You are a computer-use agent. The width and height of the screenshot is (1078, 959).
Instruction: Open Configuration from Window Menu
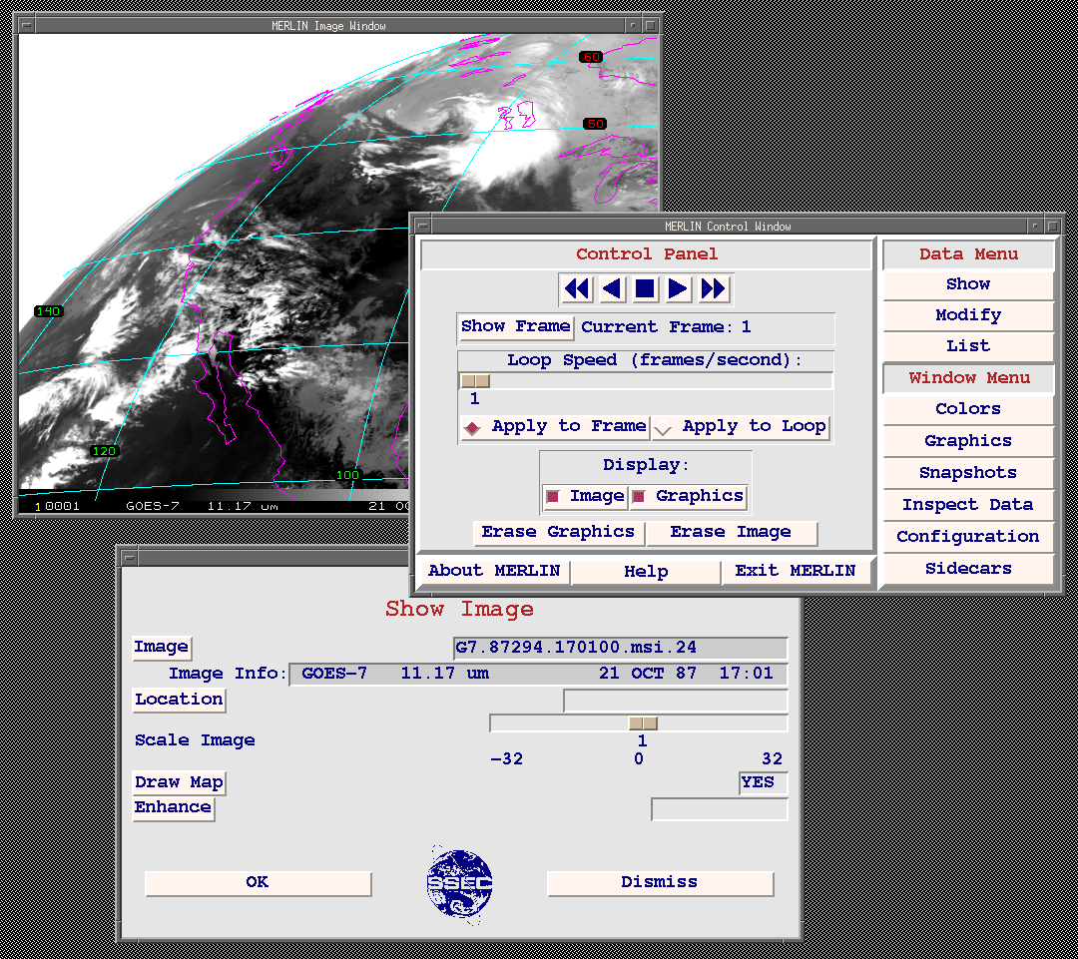[968, 537]
